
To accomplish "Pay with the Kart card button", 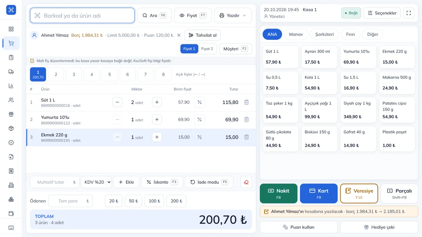I will [319, 194].
